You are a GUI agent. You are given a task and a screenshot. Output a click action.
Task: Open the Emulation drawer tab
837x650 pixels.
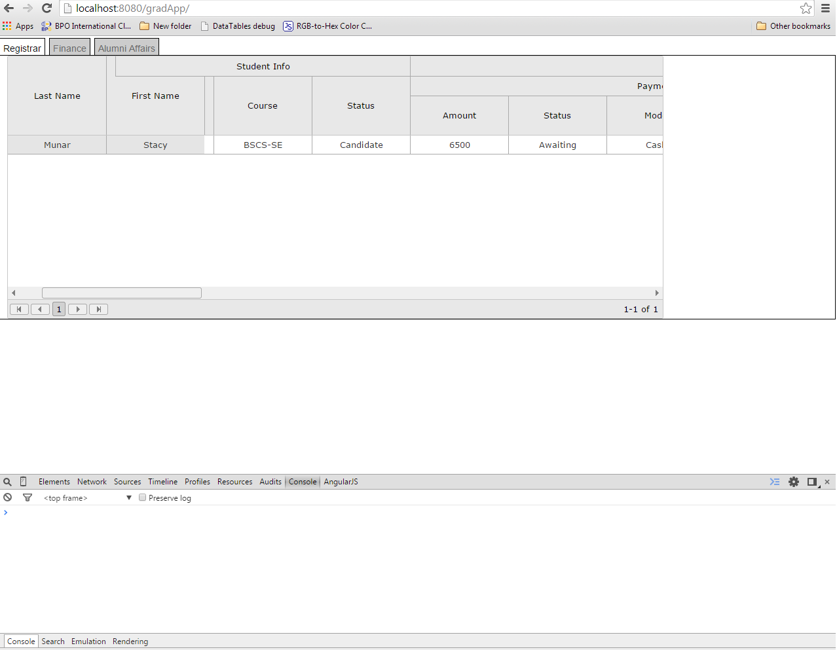click(88, 641)
